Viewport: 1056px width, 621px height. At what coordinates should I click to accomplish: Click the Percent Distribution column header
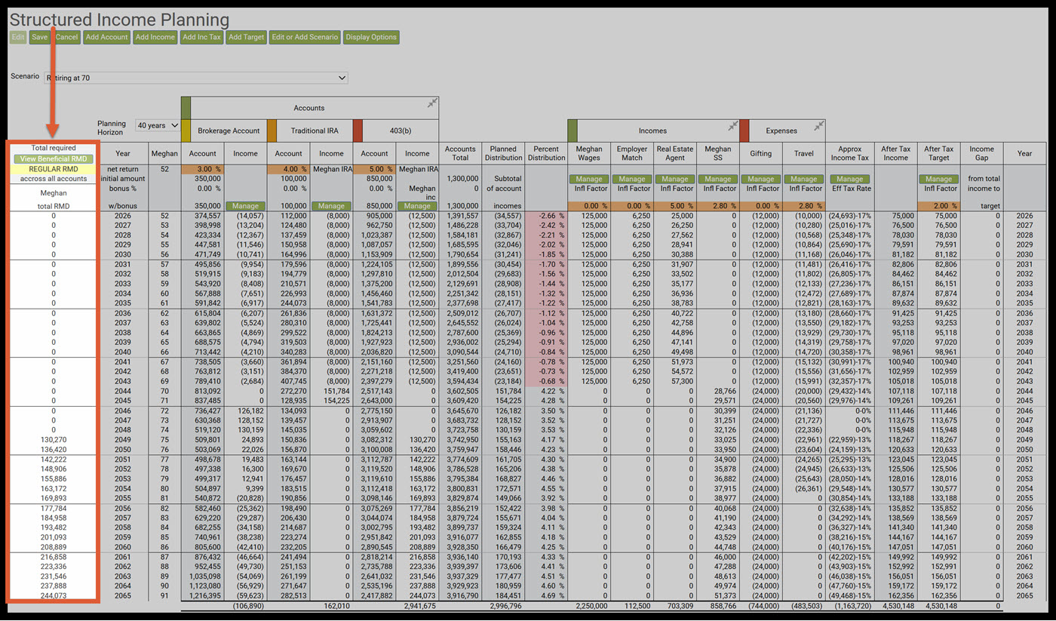click(x=546, y=153)
